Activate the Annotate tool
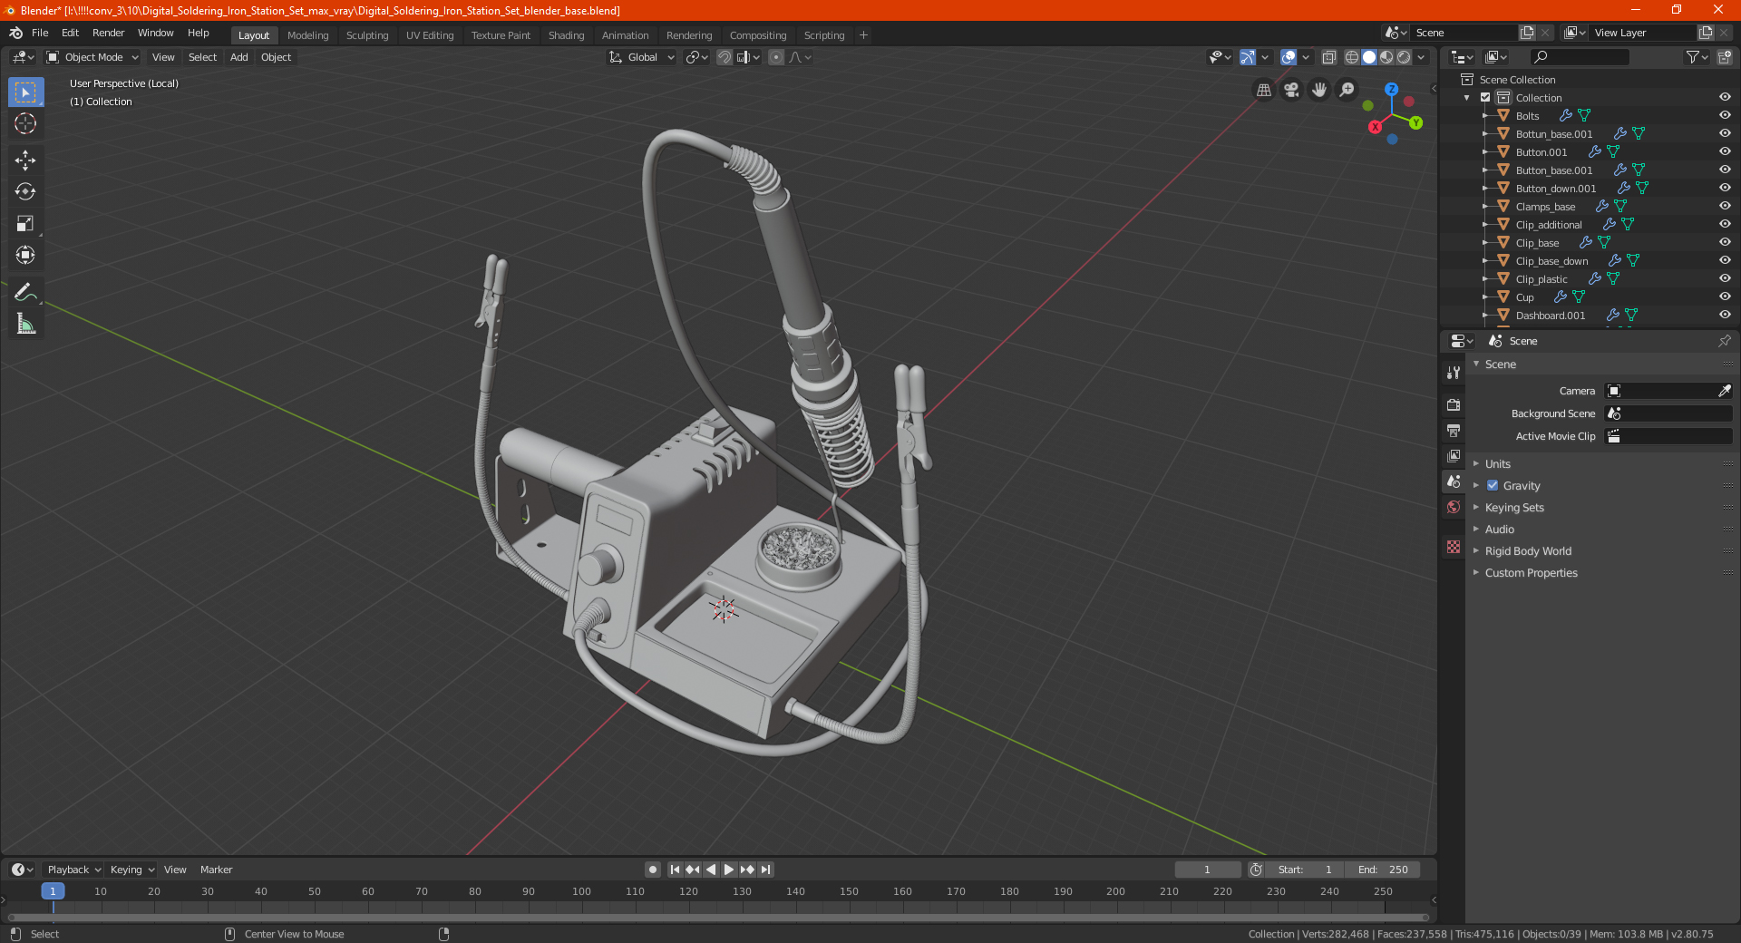This screenshot has width=1741, height=943. [25, 292]
